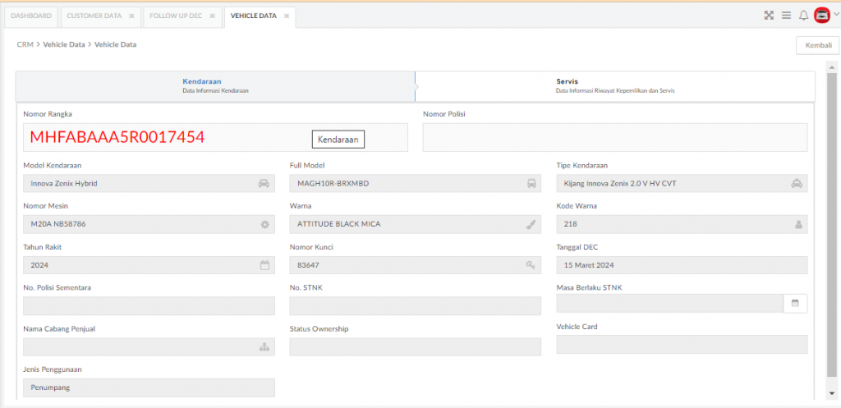Click the Full Model field MAGH10R-BRXMBD
This screenshot has height=408, width=841.
(x=415, y=183)
